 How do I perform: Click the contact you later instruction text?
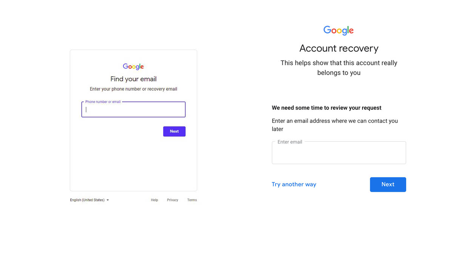tap(334, 125)
